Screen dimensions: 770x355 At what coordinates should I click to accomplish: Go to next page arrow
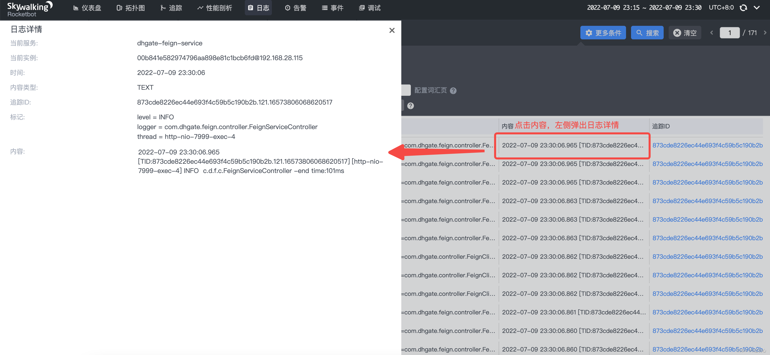click(x=765, y=33)
